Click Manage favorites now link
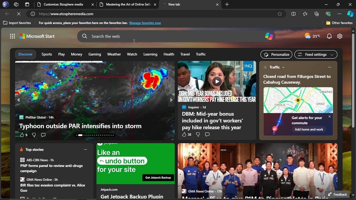The height and width of the screenshot is (200, 356). tap(145, 23)
